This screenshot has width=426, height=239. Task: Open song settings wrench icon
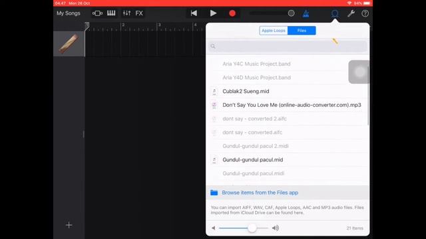tap(351, 13)
